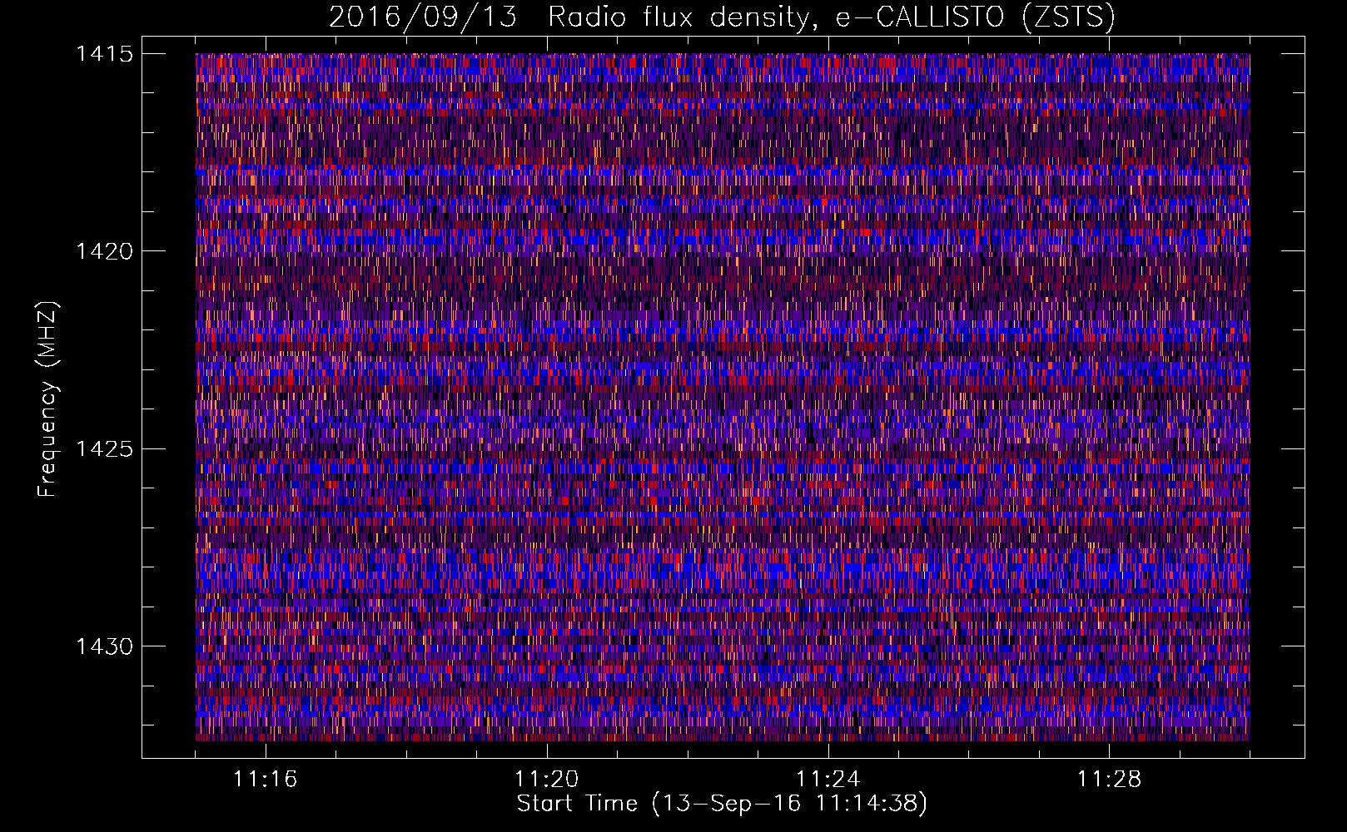Click the 1425 frequency tick label
1347x832 pixels.
104,449
